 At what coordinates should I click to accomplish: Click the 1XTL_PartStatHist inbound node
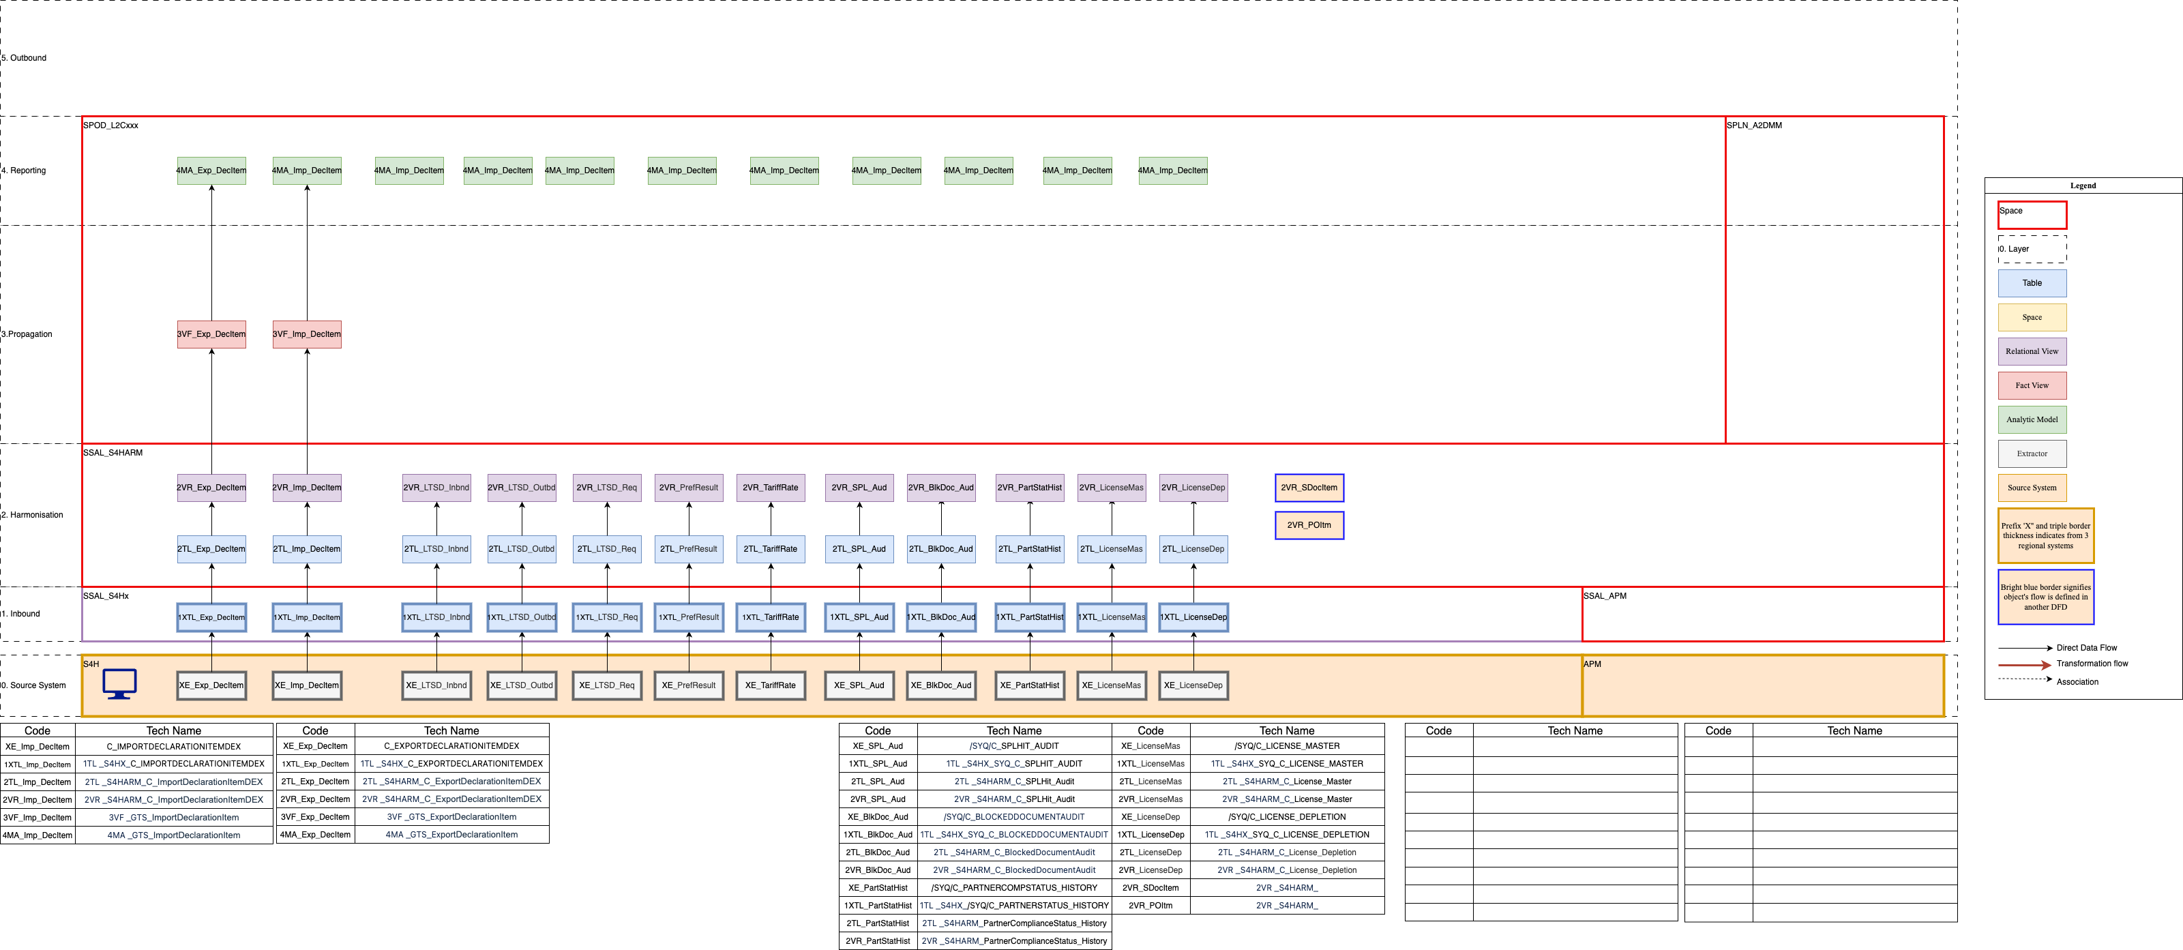coord(1030,617)
